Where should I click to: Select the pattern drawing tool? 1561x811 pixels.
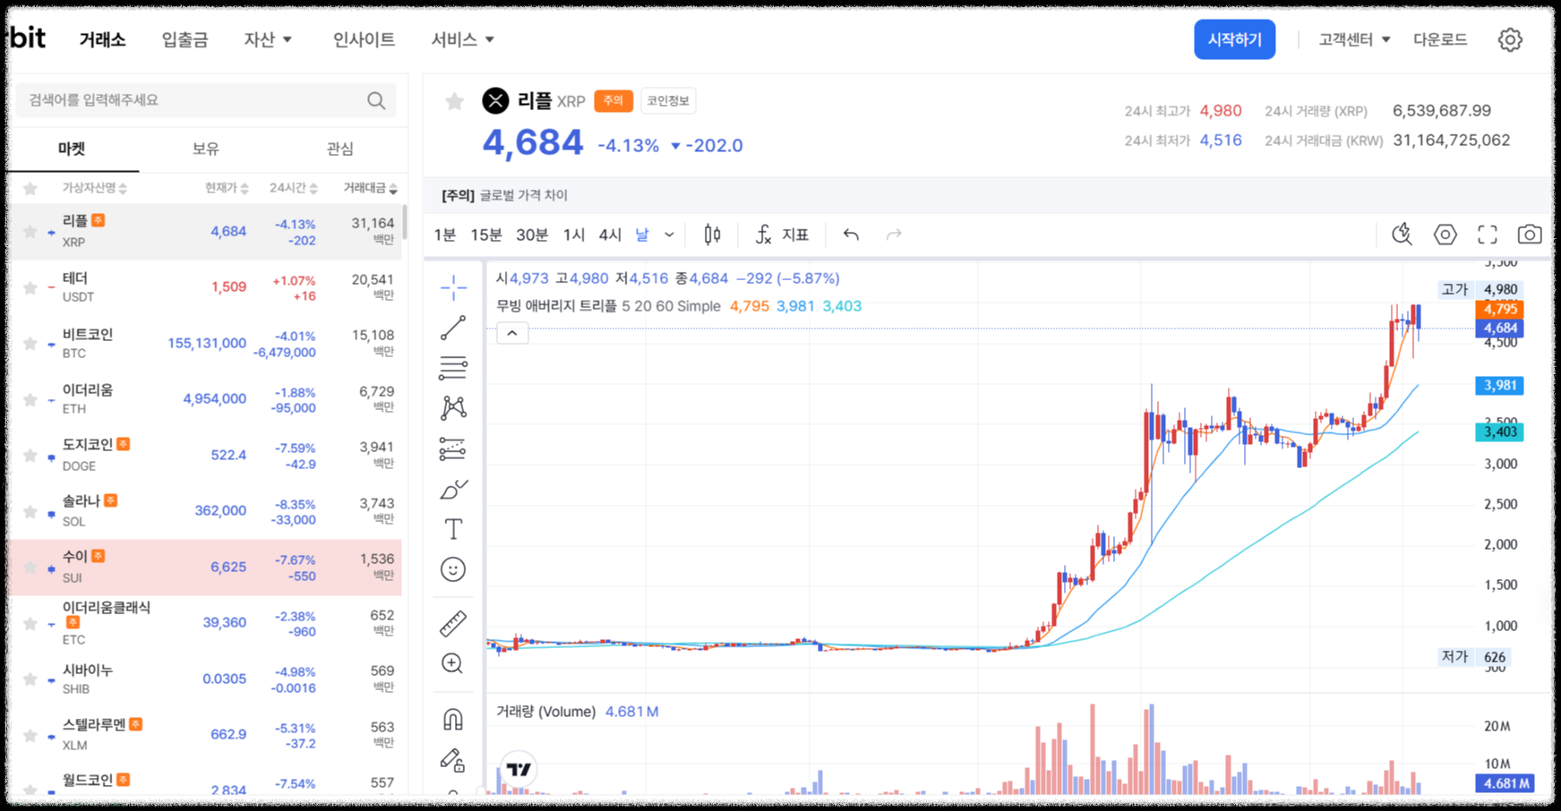pyautogui.click(x=453, y=408)
